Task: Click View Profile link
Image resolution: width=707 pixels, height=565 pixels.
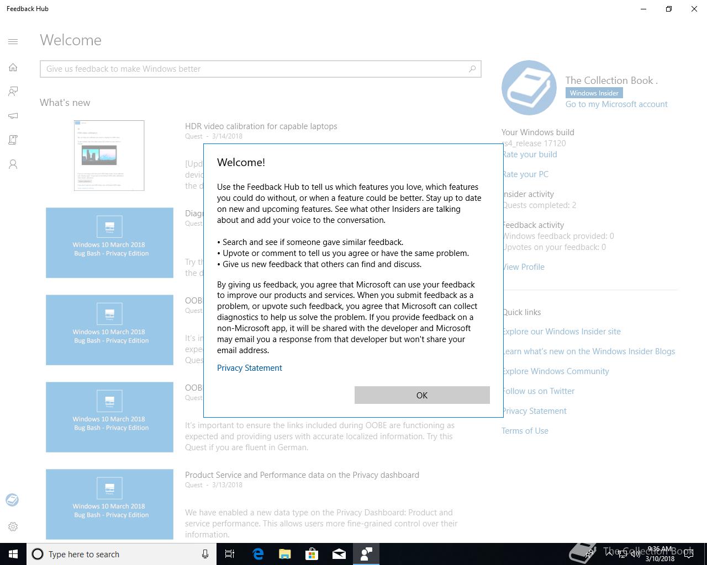Action: [x=524, y=267]
